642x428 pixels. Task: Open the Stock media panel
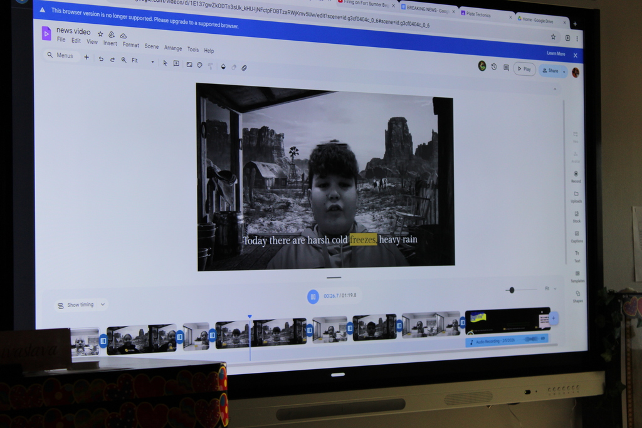[576, 214]
